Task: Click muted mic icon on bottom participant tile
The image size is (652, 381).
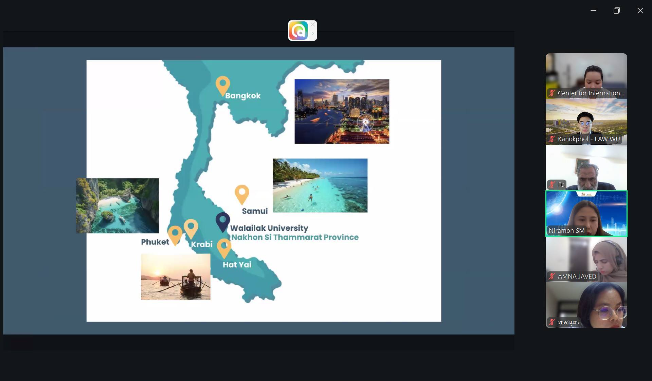Action: tap(552, 322)
